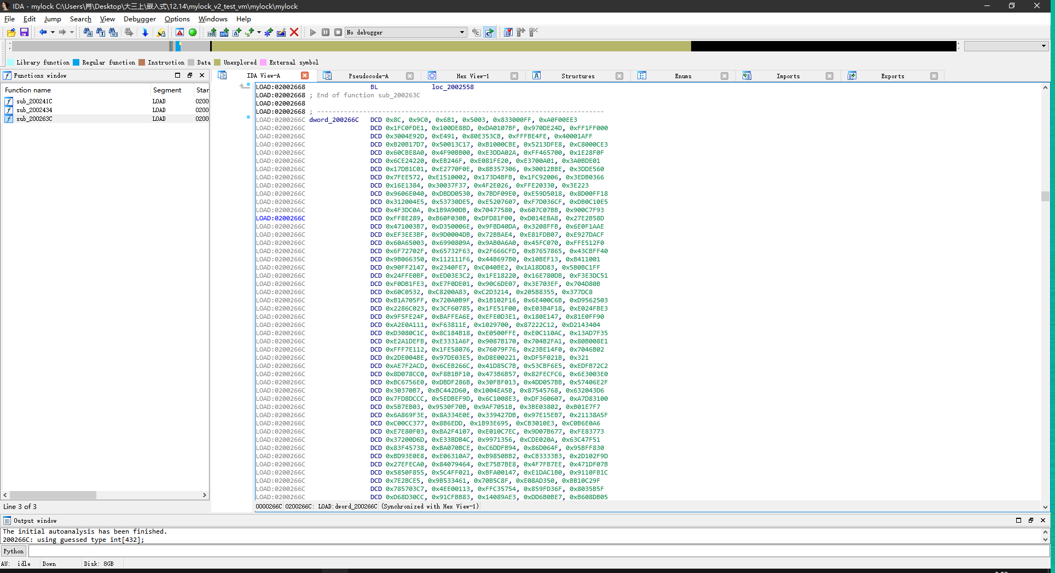This screenshot has height=573, width=1055.
Task: Start process with the play button
Action: (313, 32)
